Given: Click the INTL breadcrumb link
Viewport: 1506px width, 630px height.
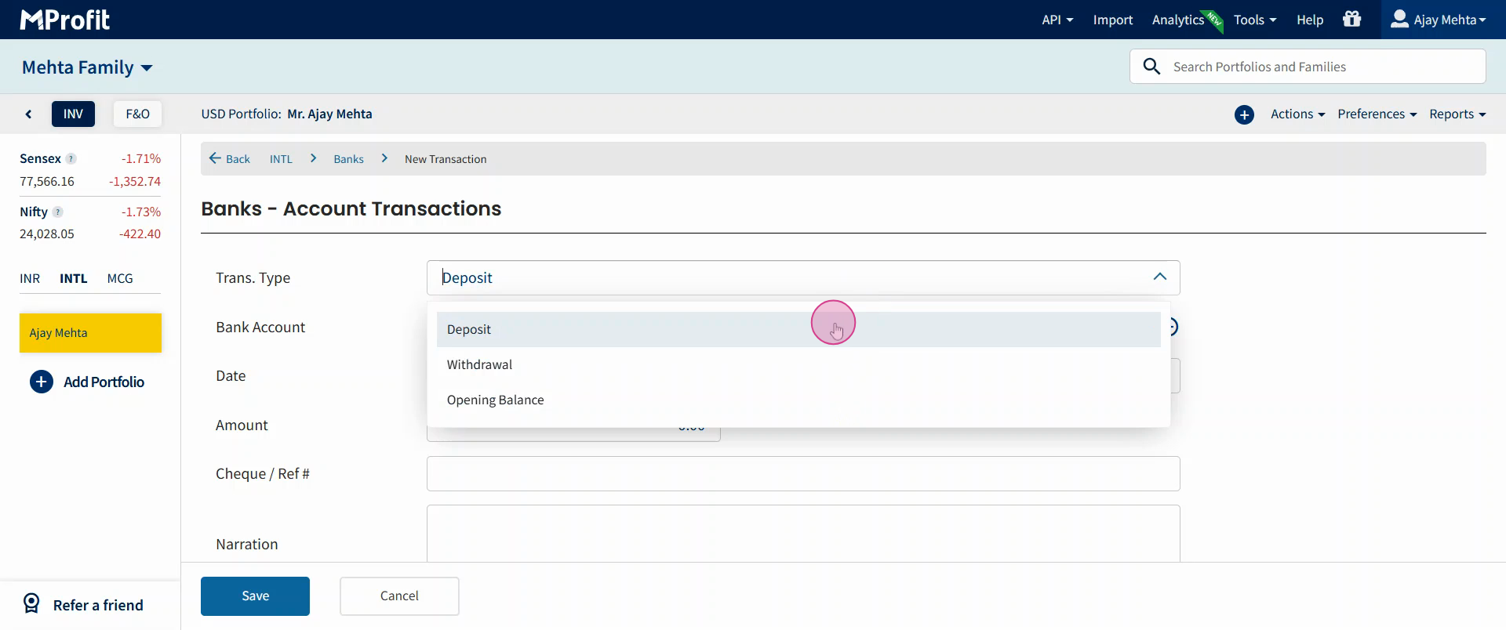Looking at the screenshot, I should pyautogui.click(x=281, y=159).
